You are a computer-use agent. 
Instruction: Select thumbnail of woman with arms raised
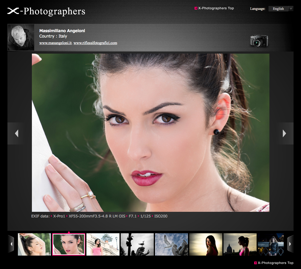point(34,244)
